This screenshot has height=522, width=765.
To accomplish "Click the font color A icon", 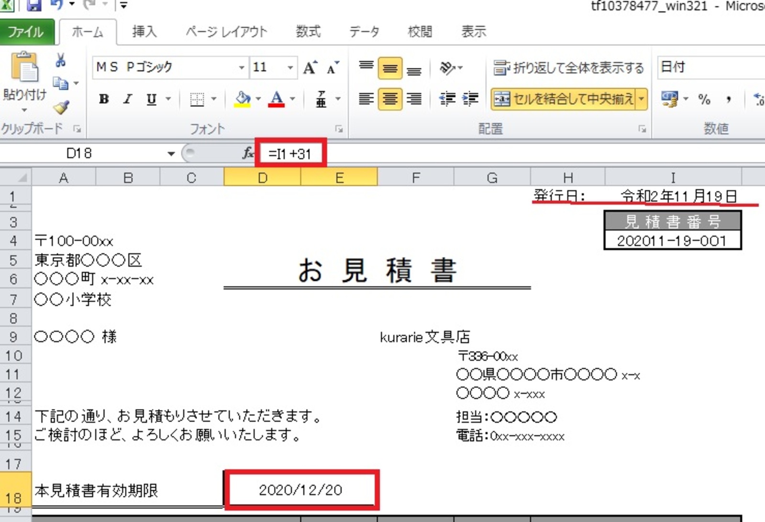I will (277, 99).
